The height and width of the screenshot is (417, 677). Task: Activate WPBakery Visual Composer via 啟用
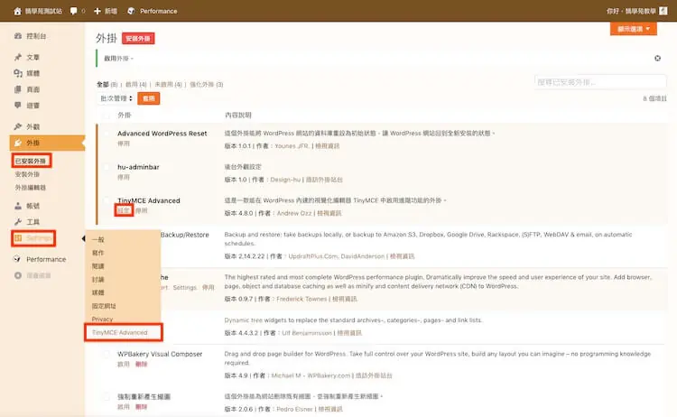(124, 365)
